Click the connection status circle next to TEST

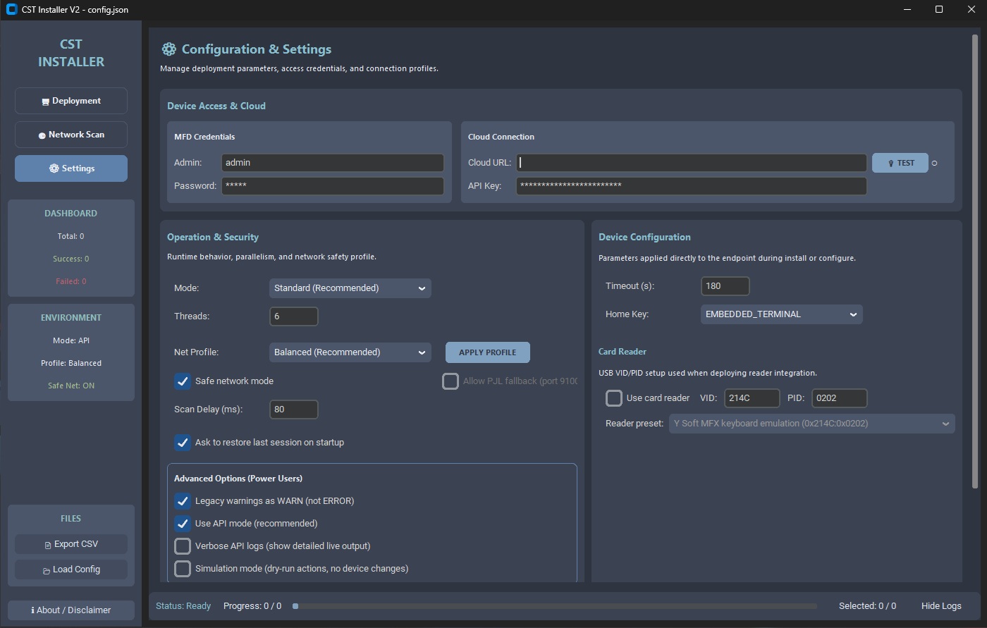(x=935, y=164)
